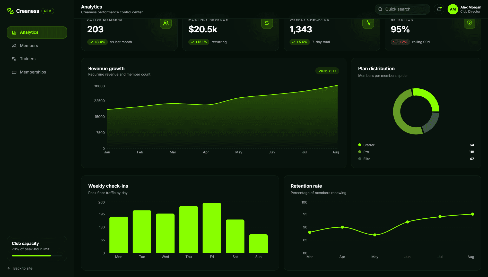Click the Active Members people icon
488x277 pixels.
pos(166,23)
